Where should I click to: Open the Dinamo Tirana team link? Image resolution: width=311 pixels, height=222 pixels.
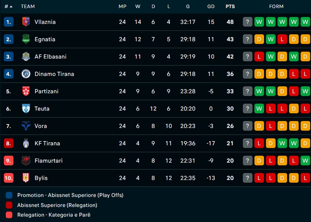point(54,74)
